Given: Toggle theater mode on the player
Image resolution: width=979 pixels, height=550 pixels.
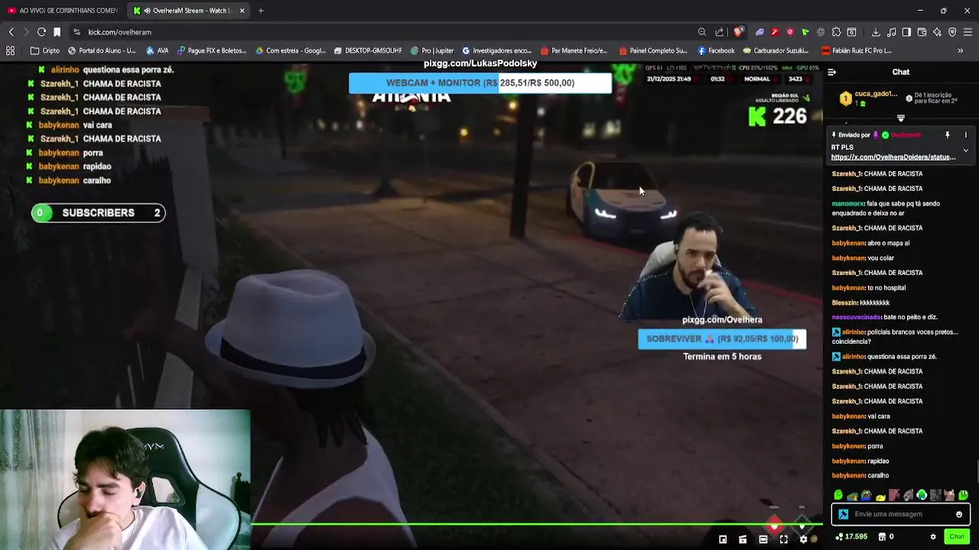Looking at the screenshot, I should pos(763,539).
